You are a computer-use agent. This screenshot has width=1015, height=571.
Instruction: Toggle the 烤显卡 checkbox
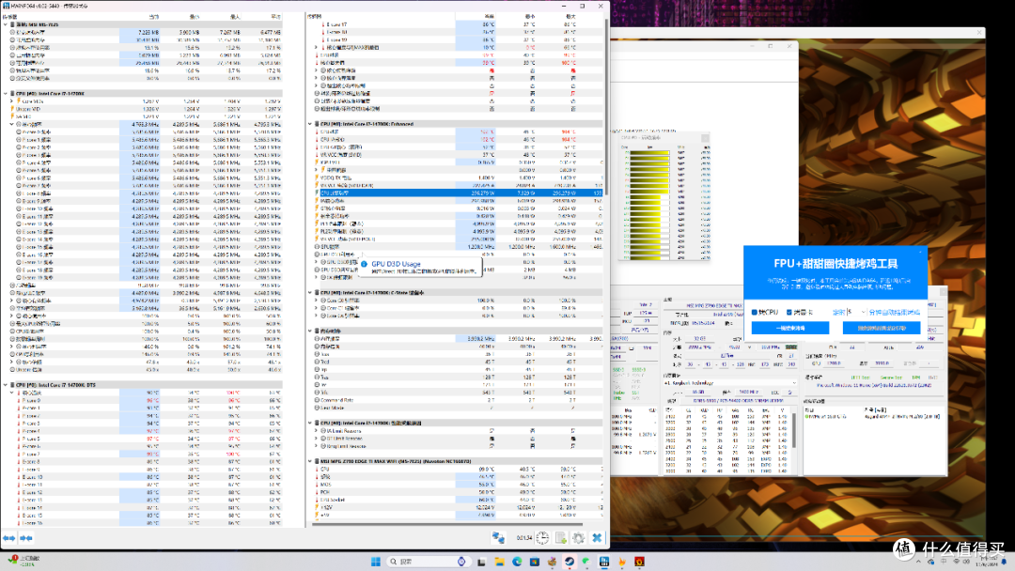tap(789, 313)
